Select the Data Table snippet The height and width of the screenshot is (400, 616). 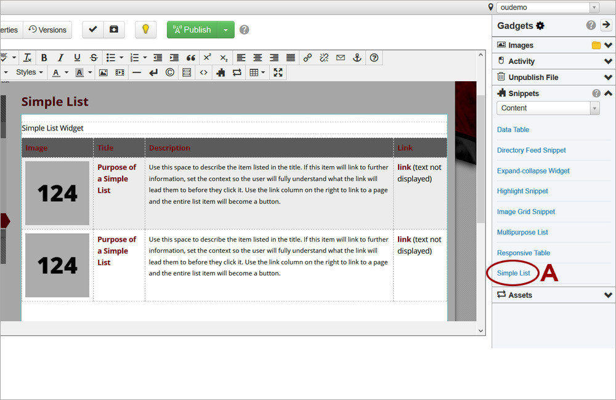[513, 130]
